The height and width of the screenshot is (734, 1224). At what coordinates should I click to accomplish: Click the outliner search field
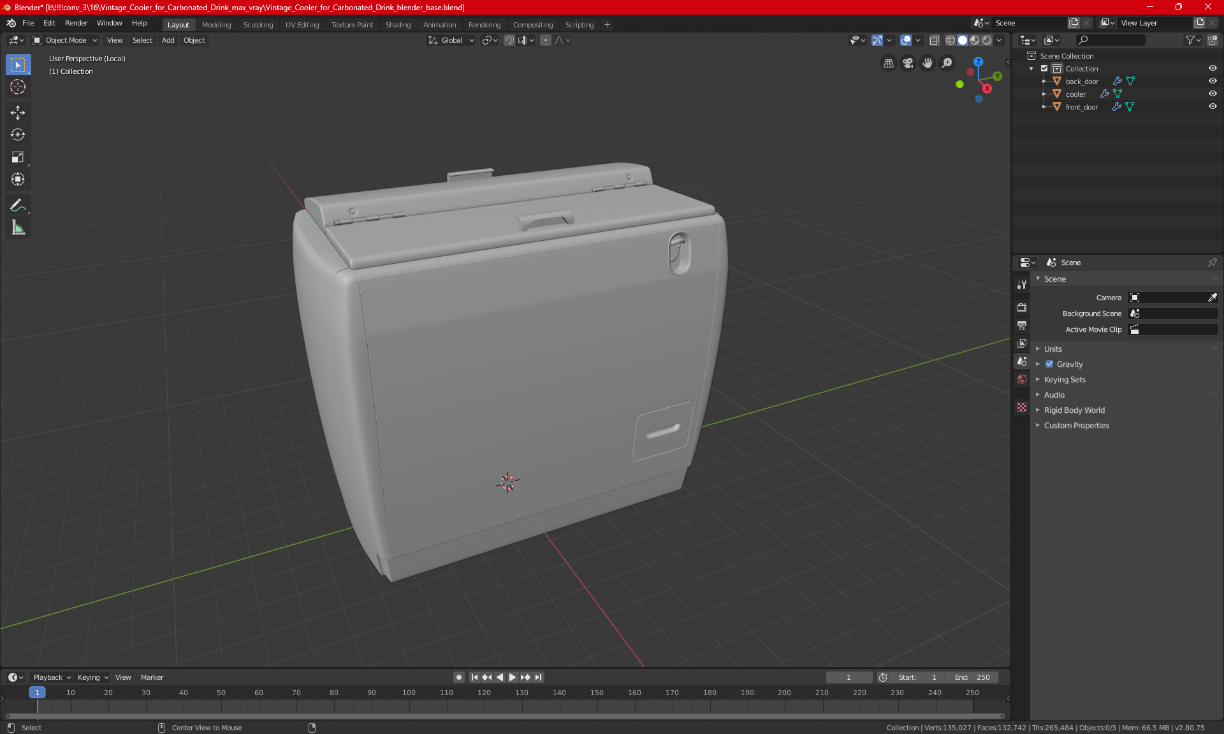click(x=1110, y=40)
